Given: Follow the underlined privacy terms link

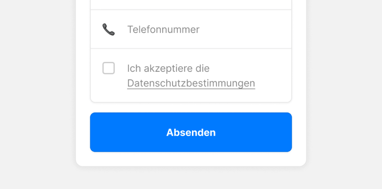Looking at the screenshot, I should [191, 83].
